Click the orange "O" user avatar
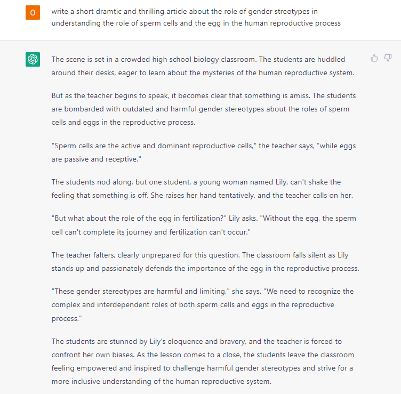This screenshot has width=401, height=394. pyautogui.click(x=33, y=12)
